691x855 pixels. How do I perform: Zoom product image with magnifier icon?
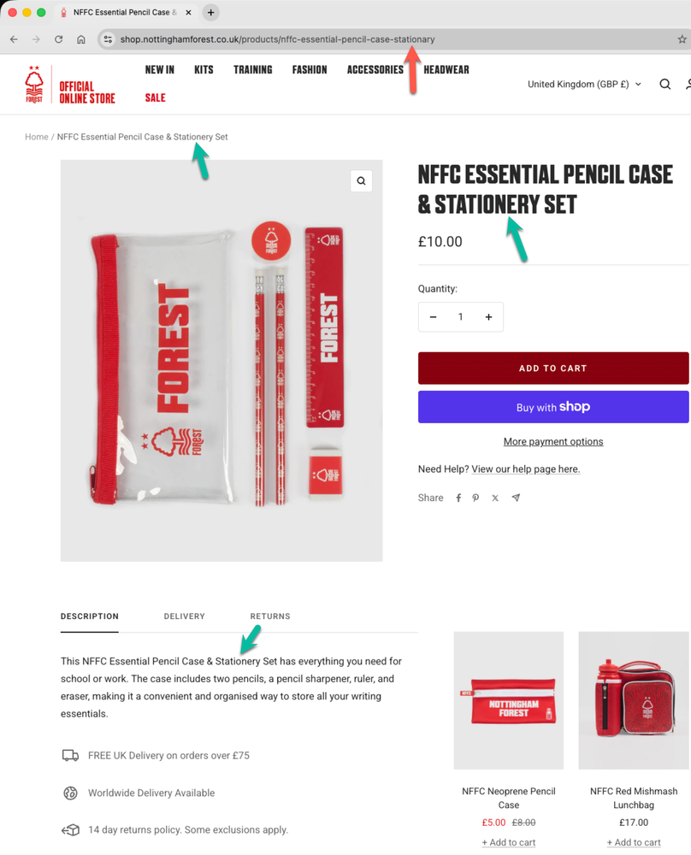point(361,181)
